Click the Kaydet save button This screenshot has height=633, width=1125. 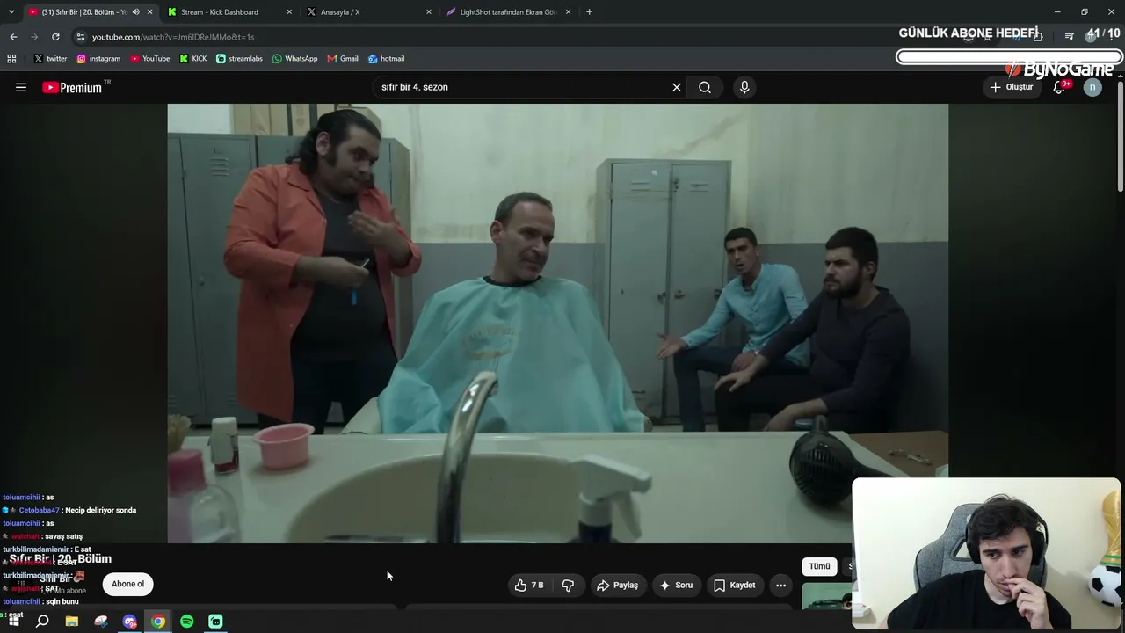coord(735,585)
